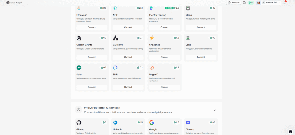
Task: Click the Idena stamp icon
Action: click(x=188, y=8)
